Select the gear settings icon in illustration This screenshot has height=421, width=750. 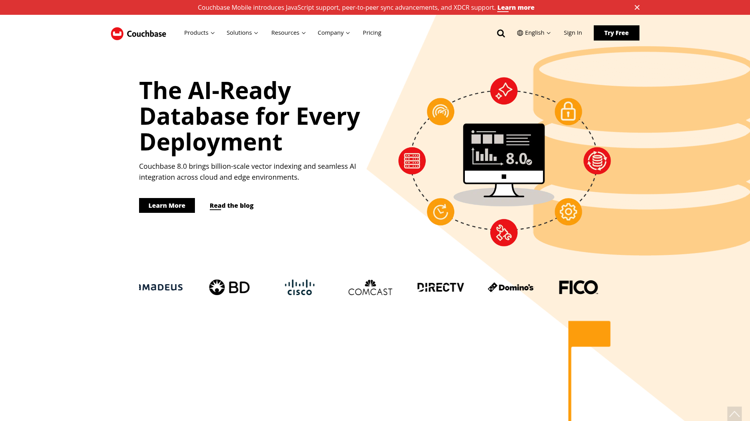(x=568, y=212)
